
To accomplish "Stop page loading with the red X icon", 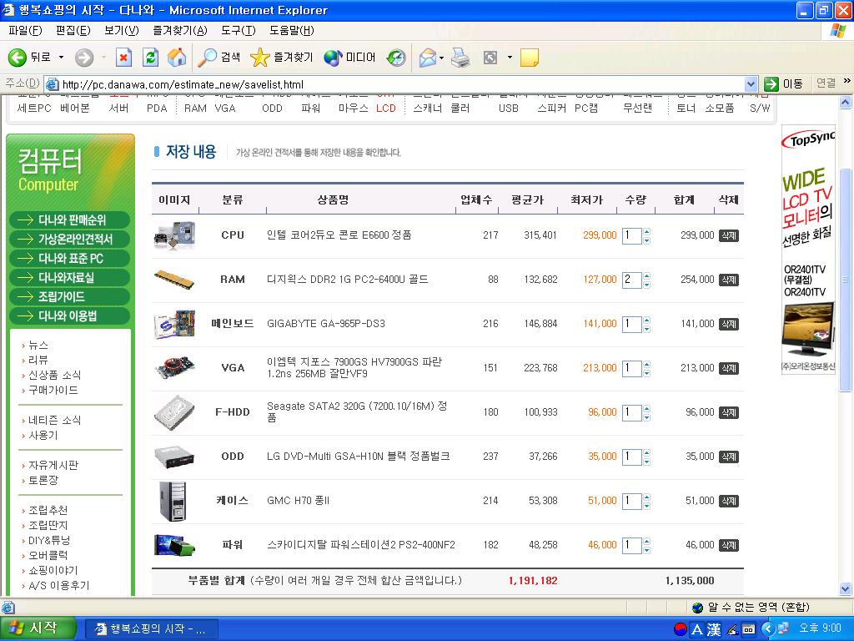I will click(123, 58).
